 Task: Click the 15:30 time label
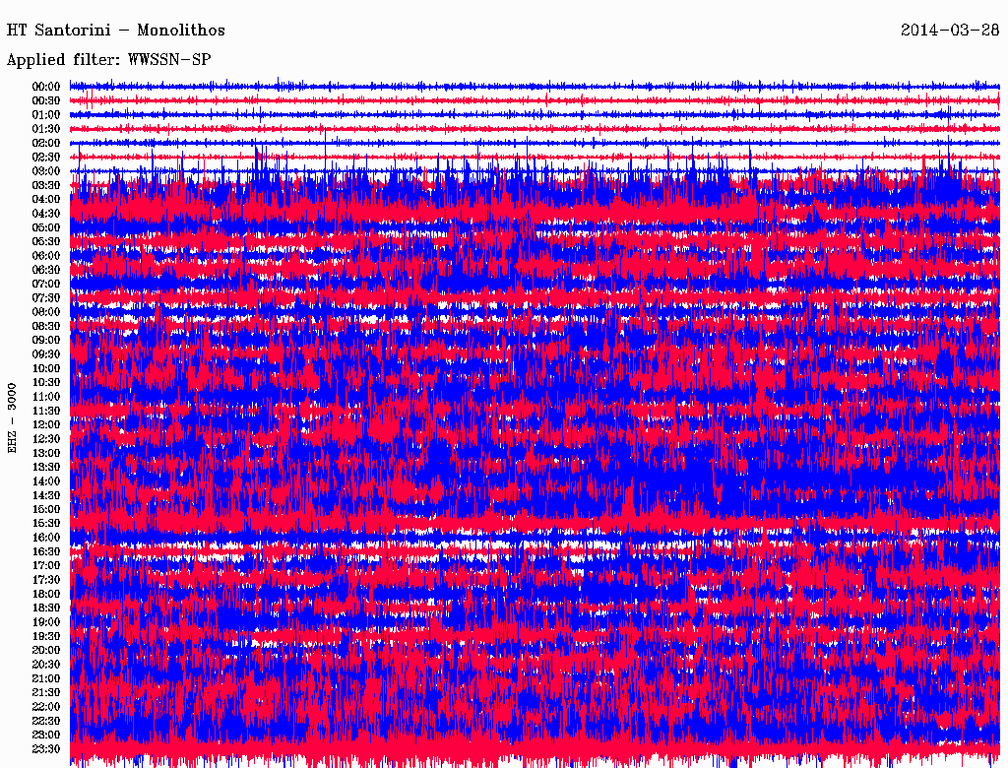click(46, 524)
